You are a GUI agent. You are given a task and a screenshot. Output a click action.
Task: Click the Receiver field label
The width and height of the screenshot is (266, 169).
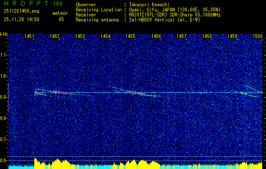86,15
